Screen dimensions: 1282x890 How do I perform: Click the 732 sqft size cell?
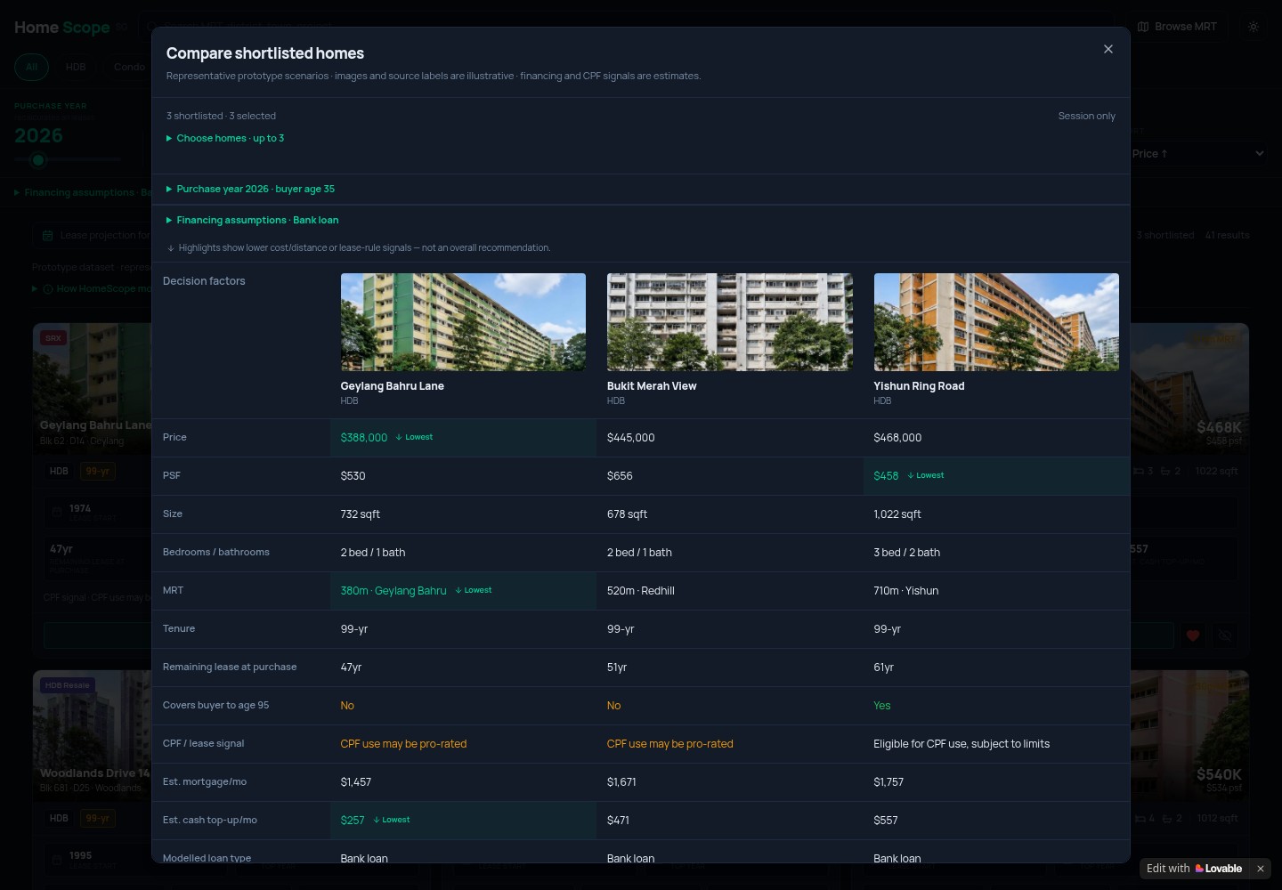pos(463,514)
